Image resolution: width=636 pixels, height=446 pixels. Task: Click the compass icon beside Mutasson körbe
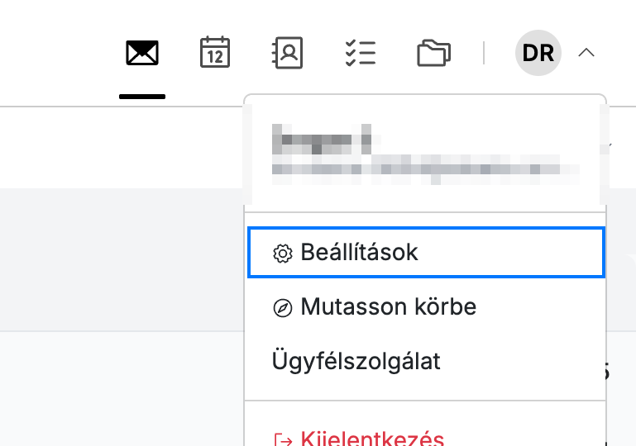(x=283, y=308)
